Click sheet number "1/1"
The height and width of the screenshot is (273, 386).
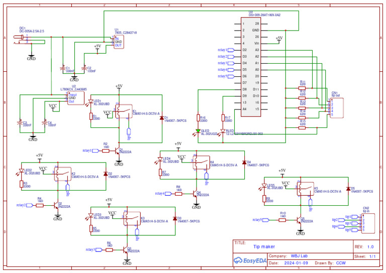tap(372, 256)
